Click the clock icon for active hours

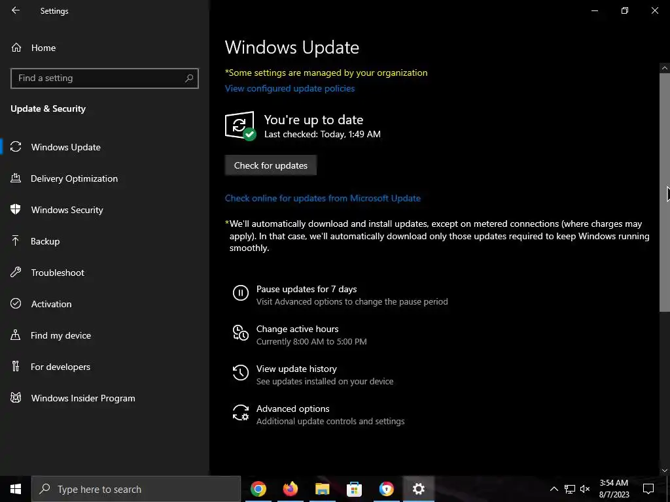241,333
